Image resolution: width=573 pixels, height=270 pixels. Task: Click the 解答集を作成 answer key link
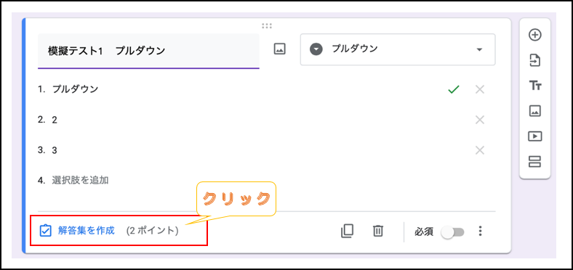point(87,231)
